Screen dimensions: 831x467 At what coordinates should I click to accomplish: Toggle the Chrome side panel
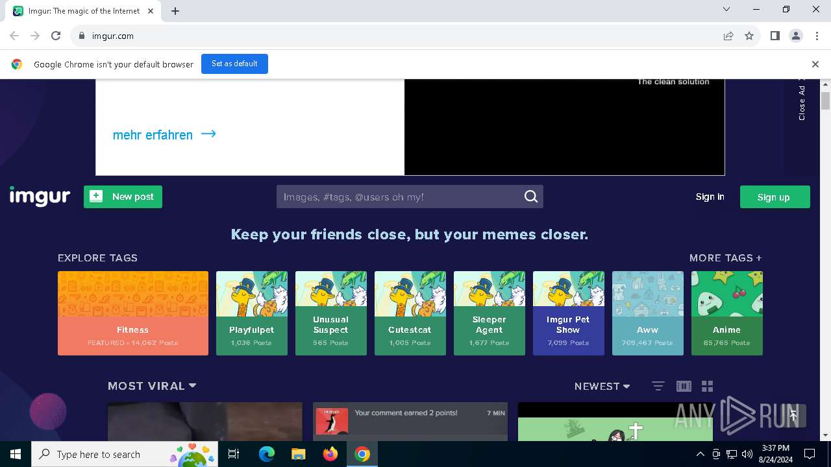click(775, 36)
